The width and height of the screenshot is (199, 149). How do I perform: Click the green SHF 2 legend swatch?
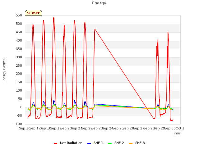click(x=110, y=143)
